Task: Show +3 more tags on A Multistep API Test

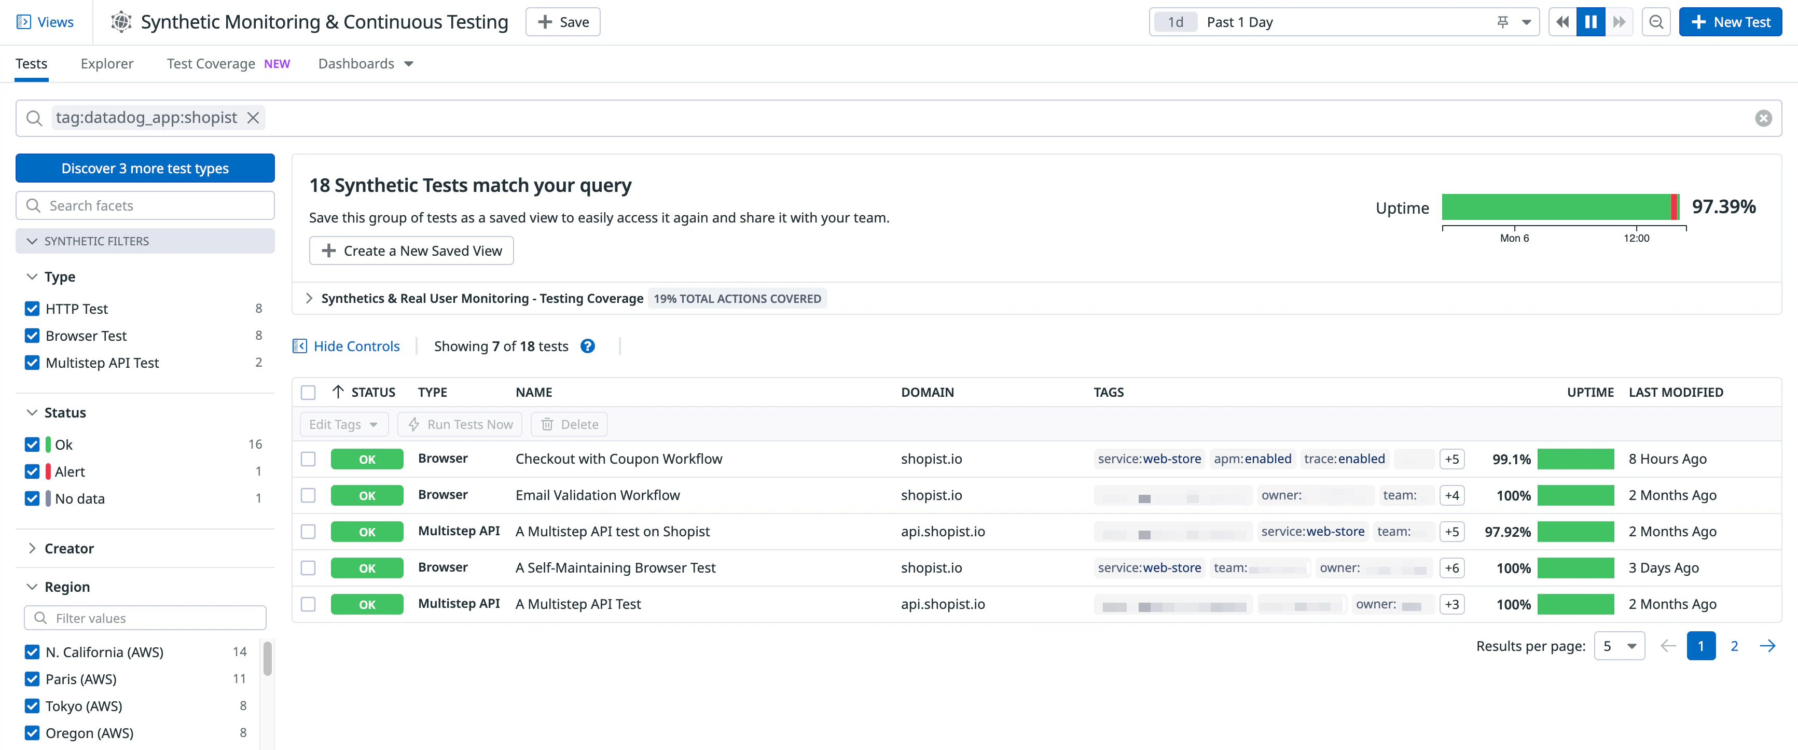Action: pyautogui.click(x=1452, y=604)
